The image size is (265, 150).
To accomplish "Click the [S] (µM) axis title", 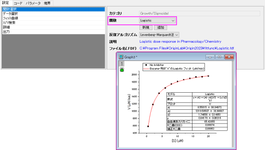I will click(x=177, y=141).
